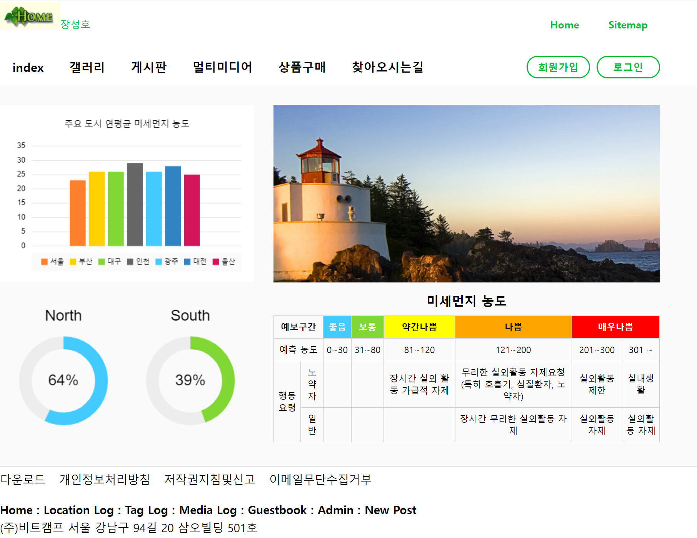Select the 인천 legend marker on the chart
This screenshot has height=538, width=697.
130,262
